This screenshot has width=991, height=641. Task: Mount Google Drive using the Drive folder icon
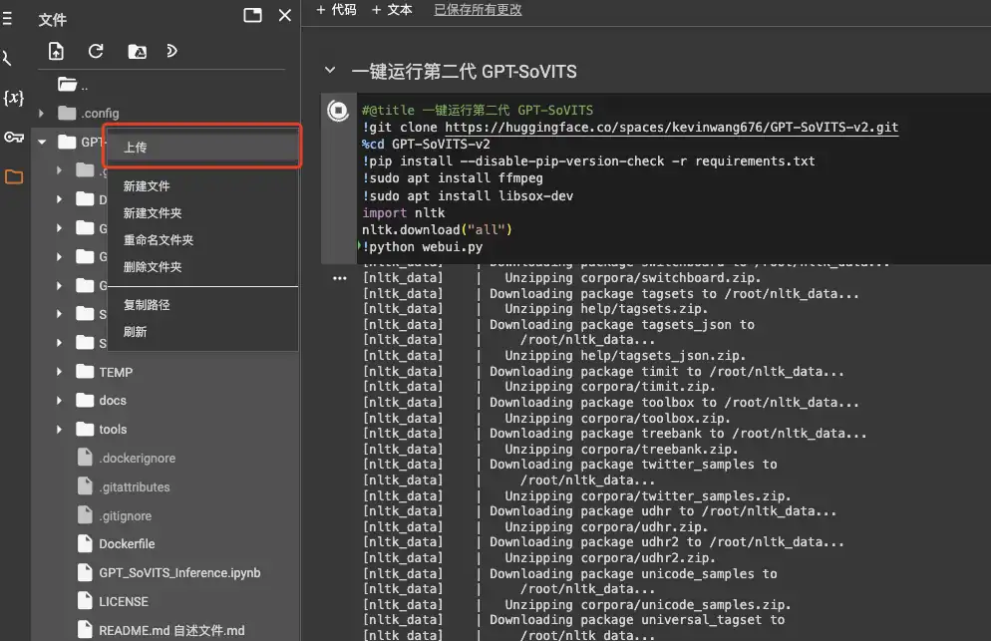click(138, 52)
